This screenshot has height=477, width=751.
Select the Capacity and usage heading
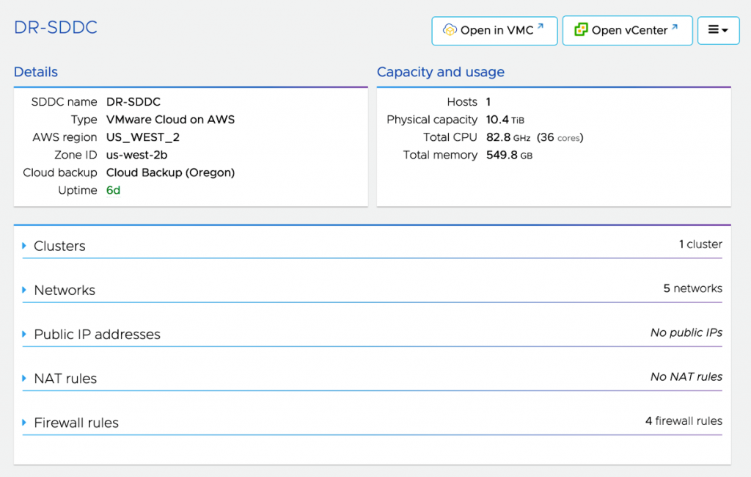tap(440, 72)
